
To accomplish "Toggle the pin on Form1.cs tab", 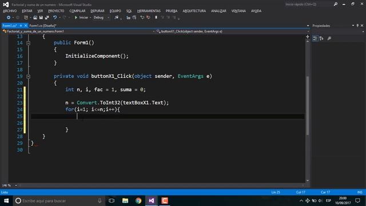I will click(21, 26).
